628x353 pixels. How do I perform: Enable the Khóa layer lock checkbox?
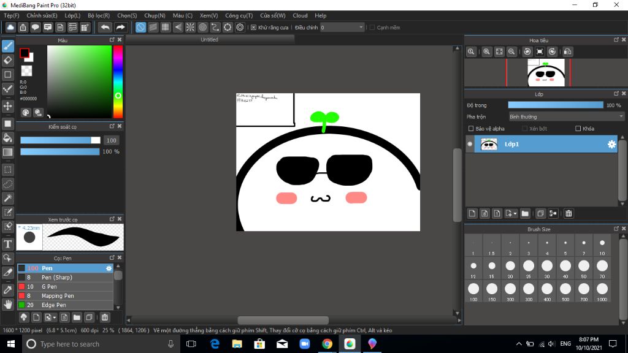pyautogui.click(x=578, y=129)
